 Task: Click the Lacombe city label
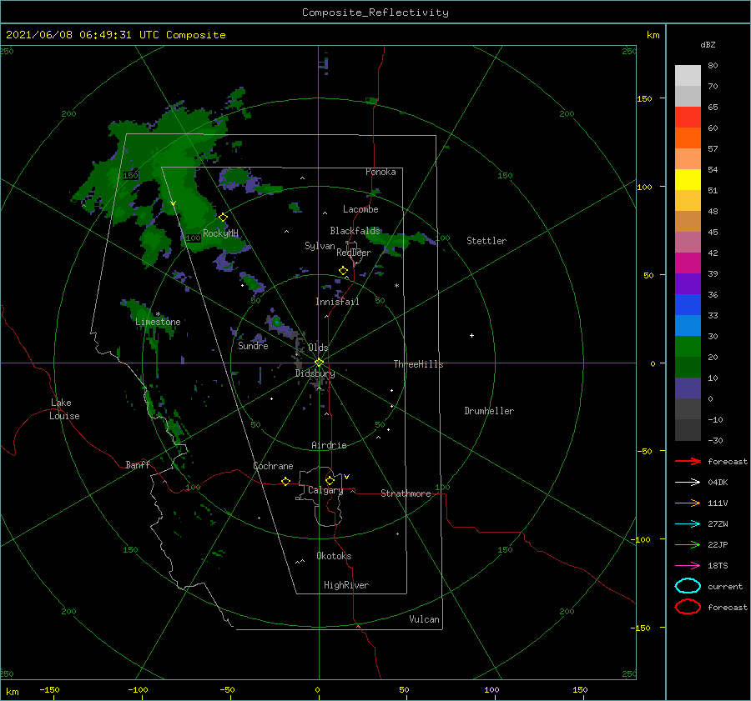(360, 209)
